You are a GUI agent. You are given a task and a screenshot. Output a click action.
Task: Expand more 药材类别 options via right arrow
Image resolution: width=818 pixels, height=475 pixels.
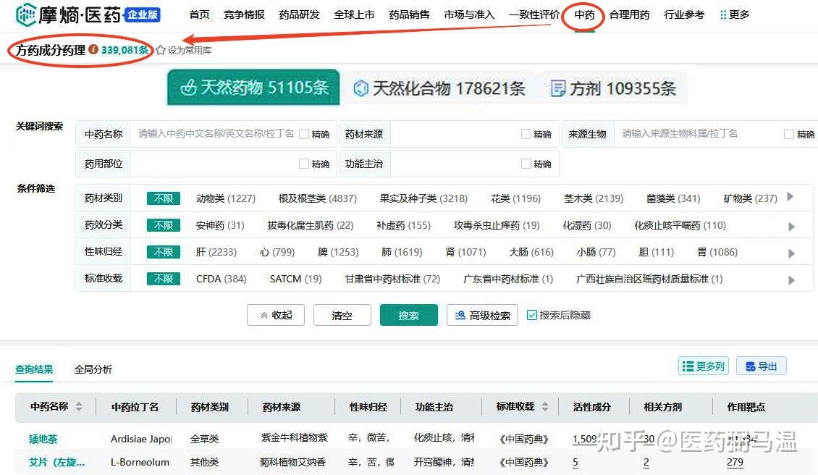pyautogui.click(x=791, y=197)
